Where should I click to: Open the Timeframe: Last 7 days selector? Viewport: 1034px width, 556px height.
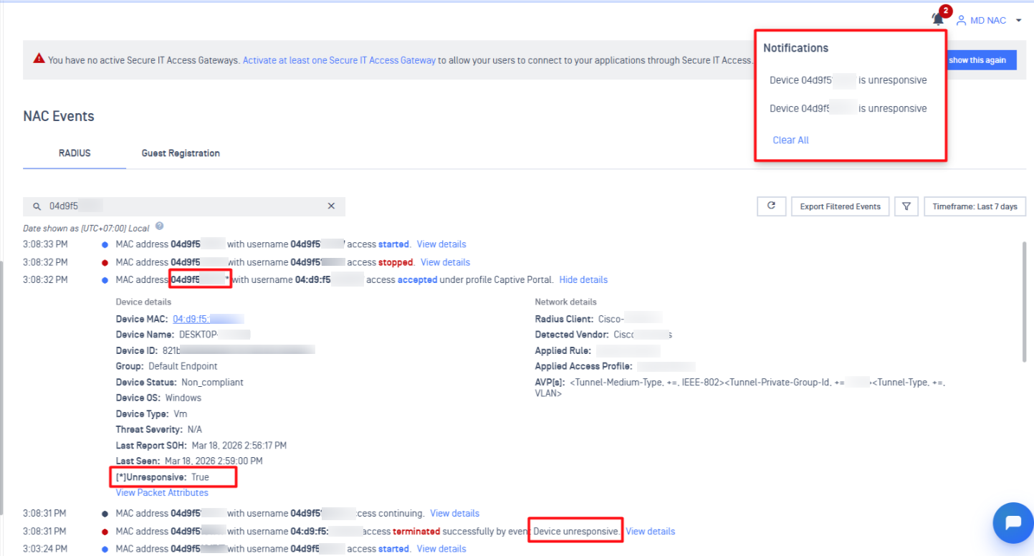click(x=975, y=206)
